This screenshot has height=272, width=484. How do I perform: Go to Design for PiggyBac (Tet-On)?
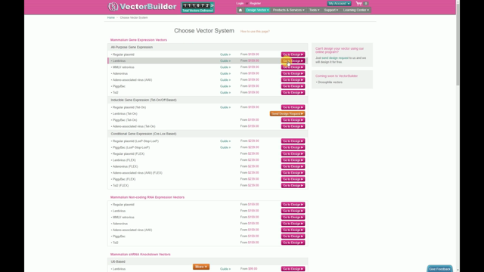coord(293,120)
